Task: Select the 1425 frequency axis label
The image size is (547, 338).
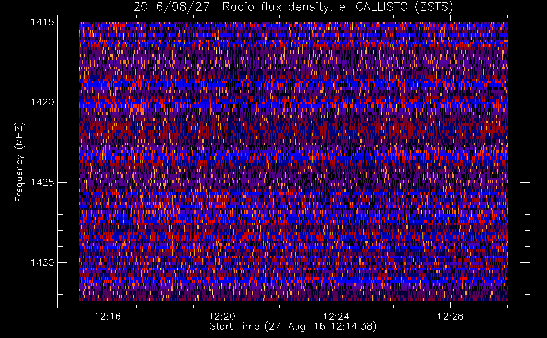Action: coord(42,183)
